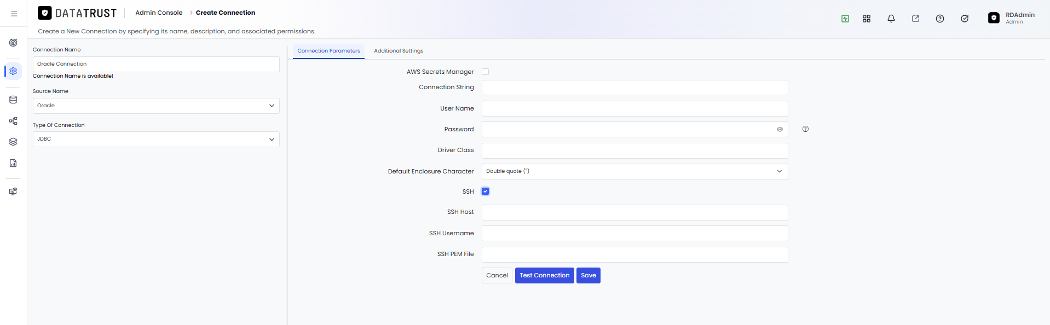
Task: Click the Cancel button
Action: 497,275
